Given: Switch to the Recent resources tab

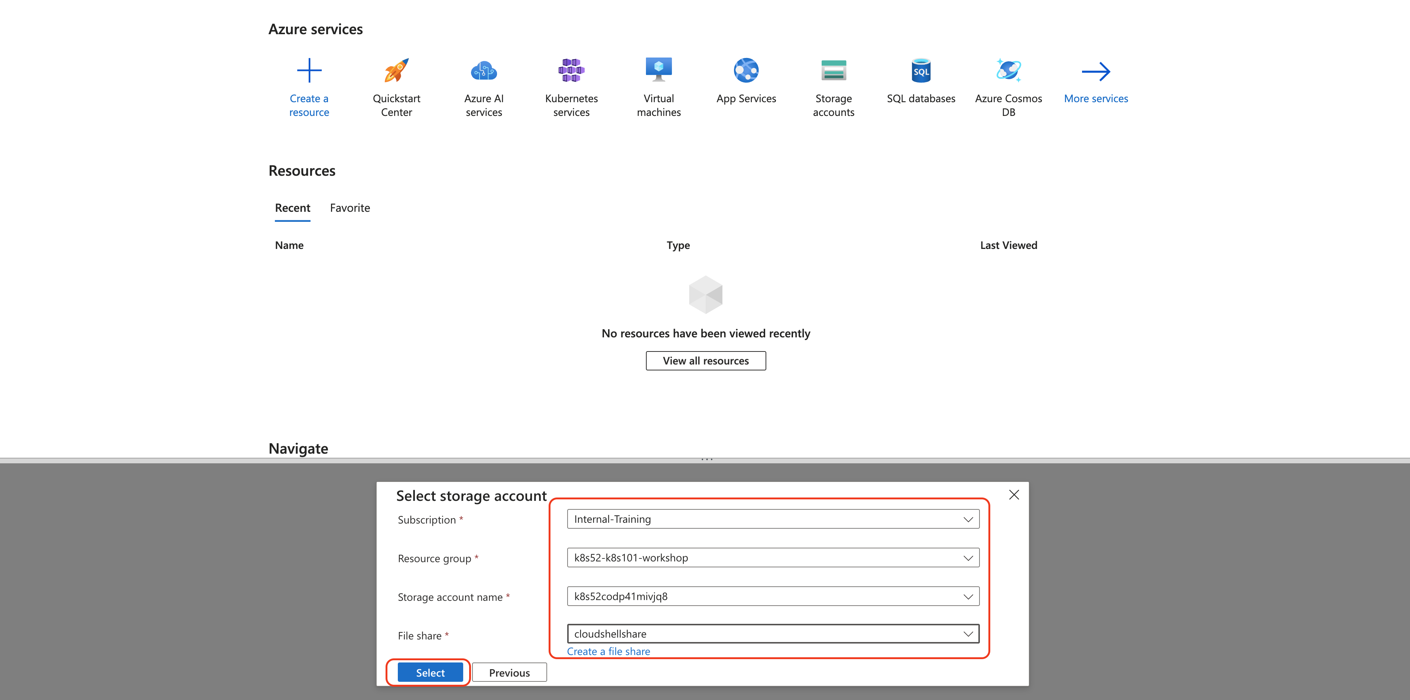Looking at the screenshot, I should 292,208.
